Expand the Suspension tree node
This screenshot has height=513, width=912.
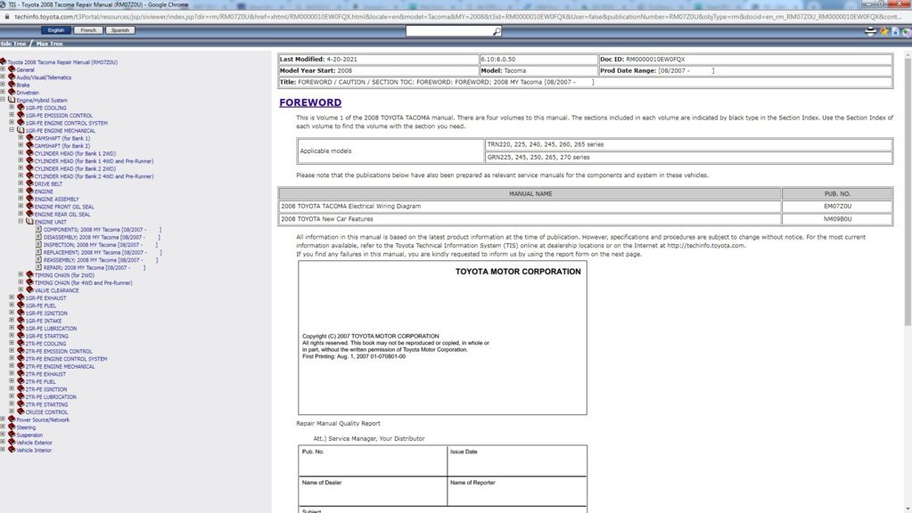click(x=3, y=434)
